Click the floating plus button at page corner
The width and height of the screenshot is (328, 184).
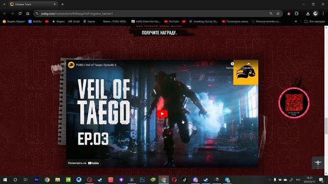tap(318, 163)
